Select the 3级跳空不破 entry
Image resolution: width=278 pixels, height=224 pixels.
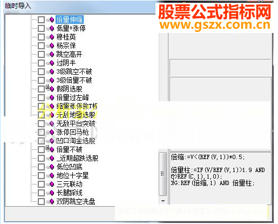tap(74, 71)
